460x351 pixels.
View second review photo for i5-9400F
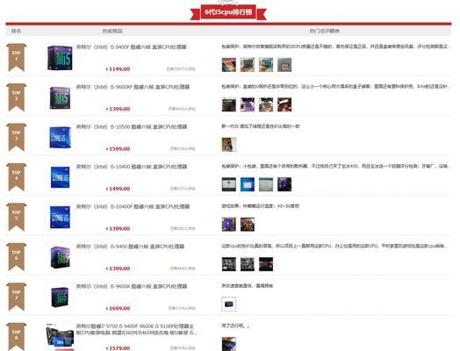tap(248, 65)
